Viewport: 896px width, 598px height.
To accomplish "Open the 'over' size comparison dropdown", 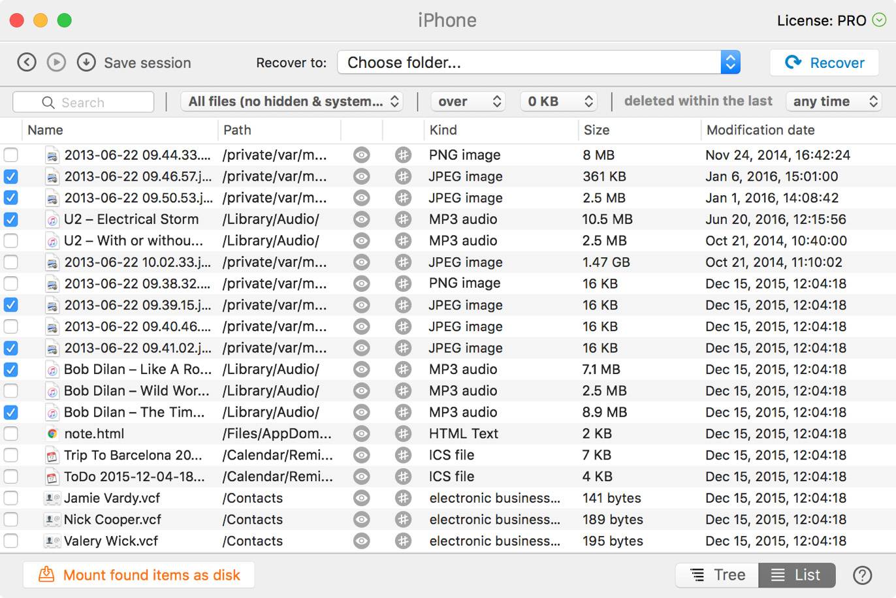I will tap(468, 101).
